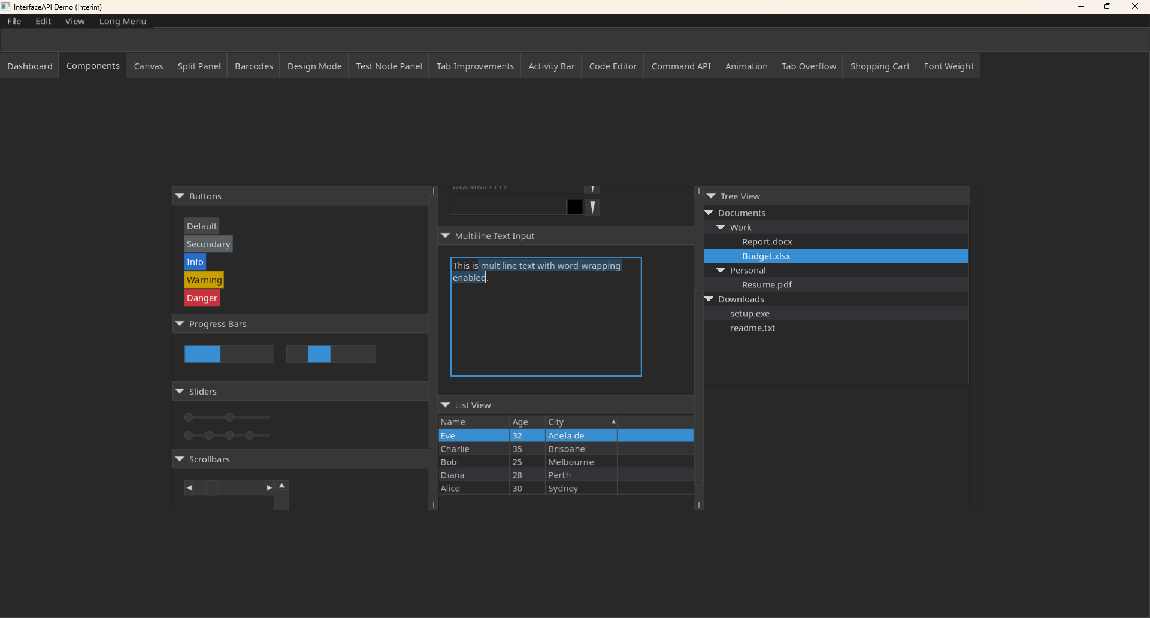Switch to the Barcodes tab

point(254,66)
